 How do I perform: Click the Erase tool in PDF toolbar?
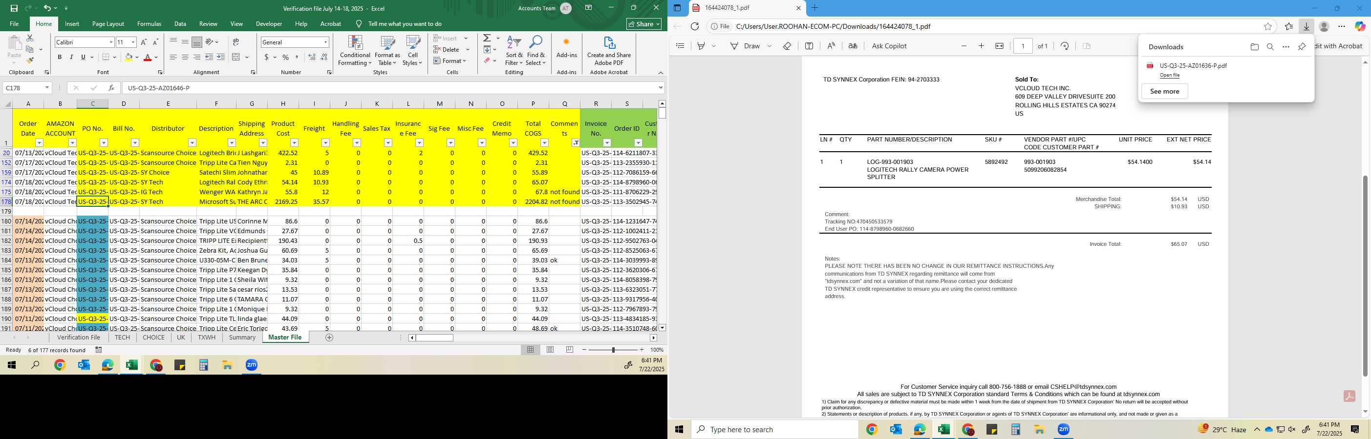pos(787,46)
